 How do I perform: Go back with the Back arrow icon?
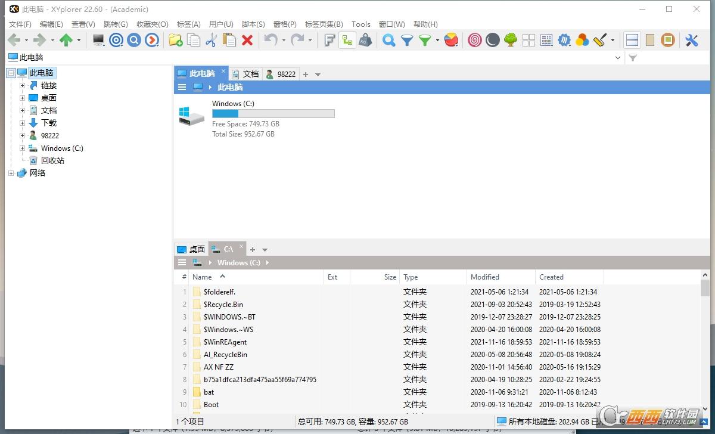pyautogui.click(x=14, y=40)
